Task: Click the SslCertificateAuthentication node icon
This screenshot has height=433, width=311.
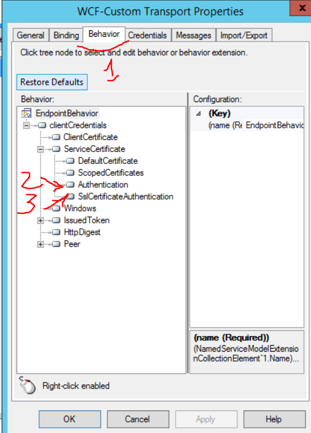Action: tap(71, 197)
